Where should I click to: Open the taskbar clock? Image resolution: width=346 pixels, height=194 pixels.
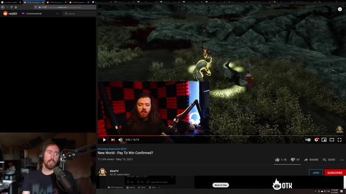(335, 191)
